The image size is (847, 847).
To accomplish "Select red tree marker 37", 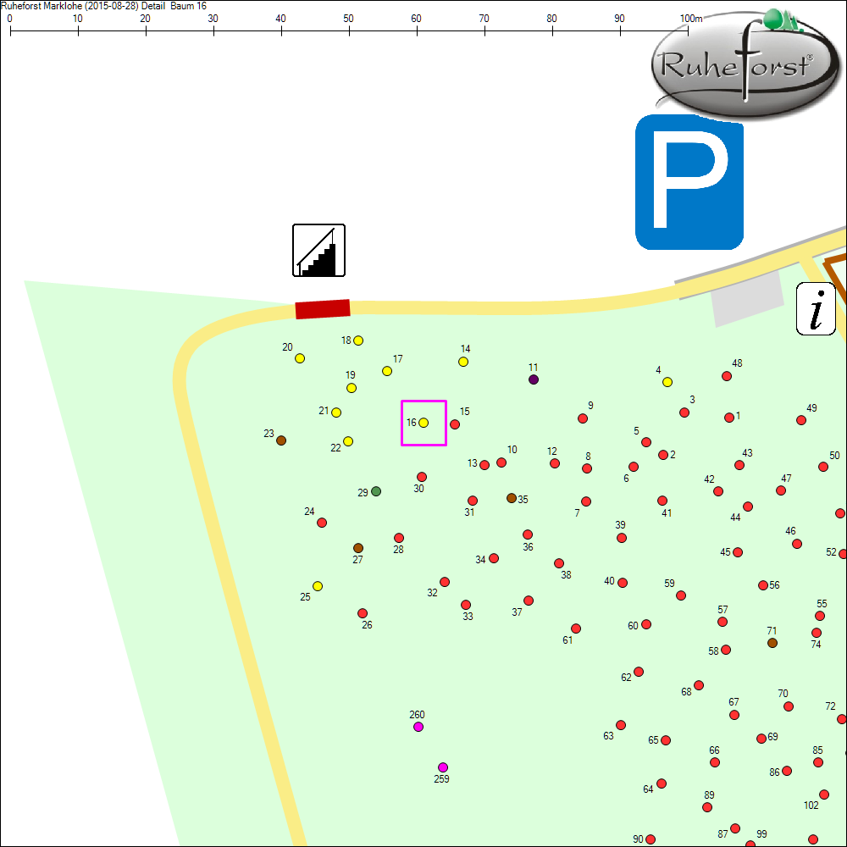I will point(529,601).
